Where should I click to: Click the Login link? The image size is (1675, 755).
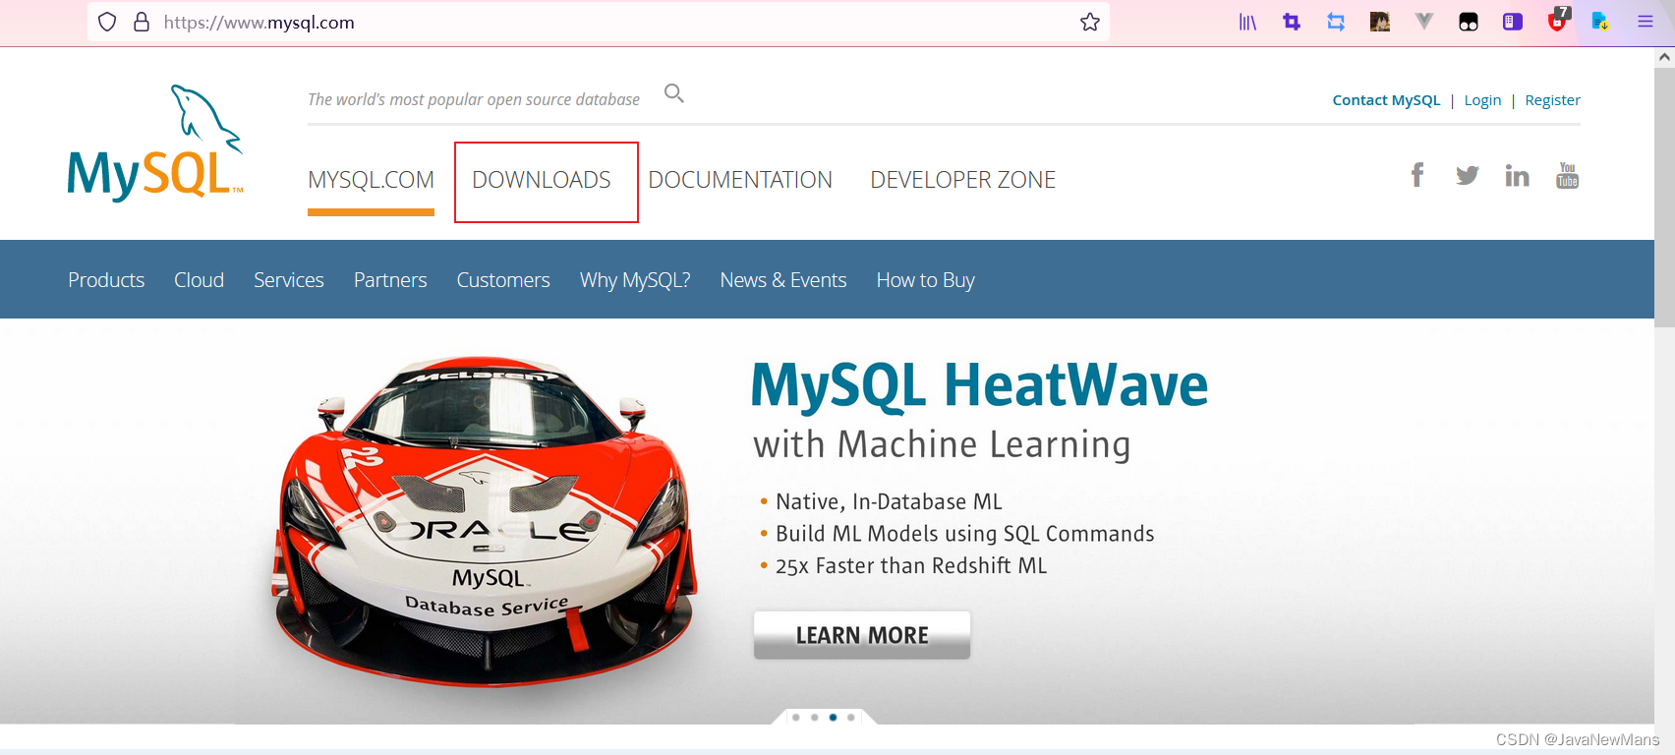click(1482, 100)
